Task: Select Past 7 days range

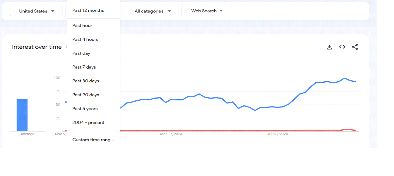Action: coord(84,67)
